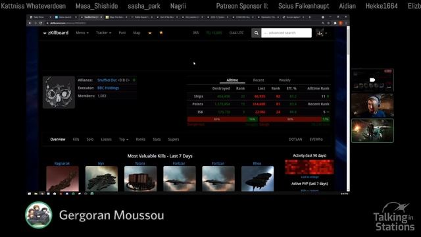The width and height of the screenshot is (421, 237).
Task: Open the Tatara kill link
Action: click(140, 163)
